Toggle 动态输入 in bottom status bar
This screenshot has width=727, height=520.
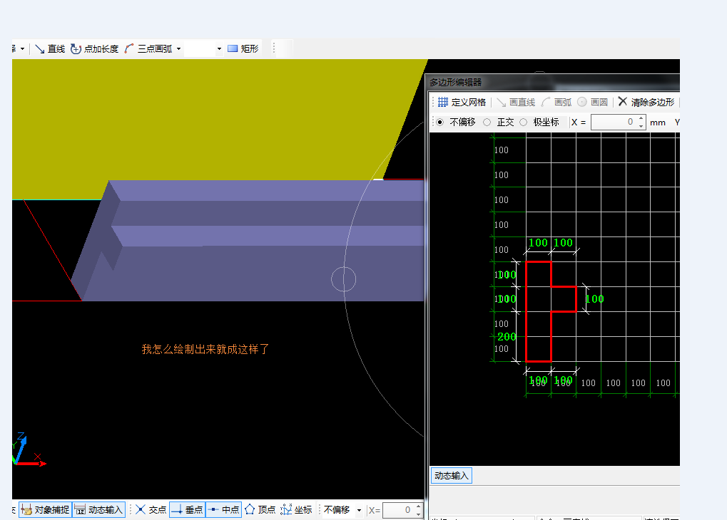click(98, 510)
